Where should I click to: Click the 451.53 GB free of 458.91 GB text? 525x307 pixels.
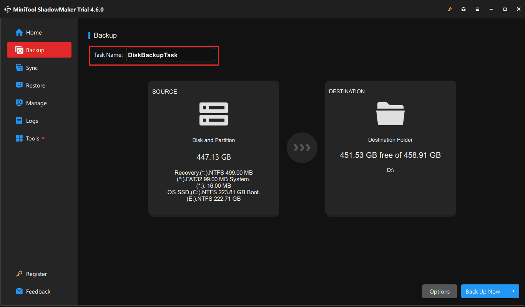390,155
